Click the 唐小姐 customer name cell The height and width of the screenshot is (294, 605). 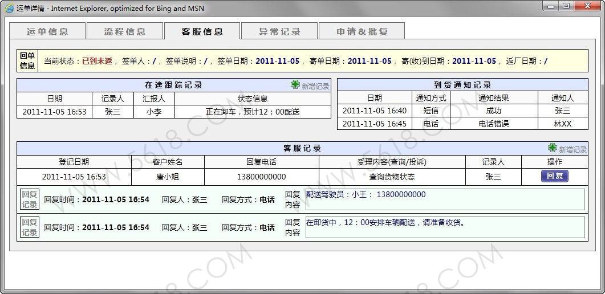pyautogui.click(x=168, y=177)
